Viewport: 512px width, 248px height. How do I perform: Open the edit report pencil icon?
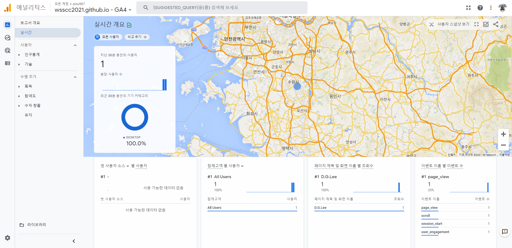(486, 24)
